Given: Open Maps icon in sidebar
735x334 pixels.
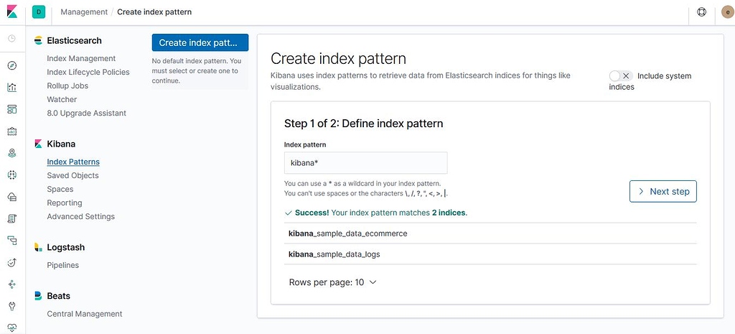Looking at the screenshot, I should tap(12, 153).
